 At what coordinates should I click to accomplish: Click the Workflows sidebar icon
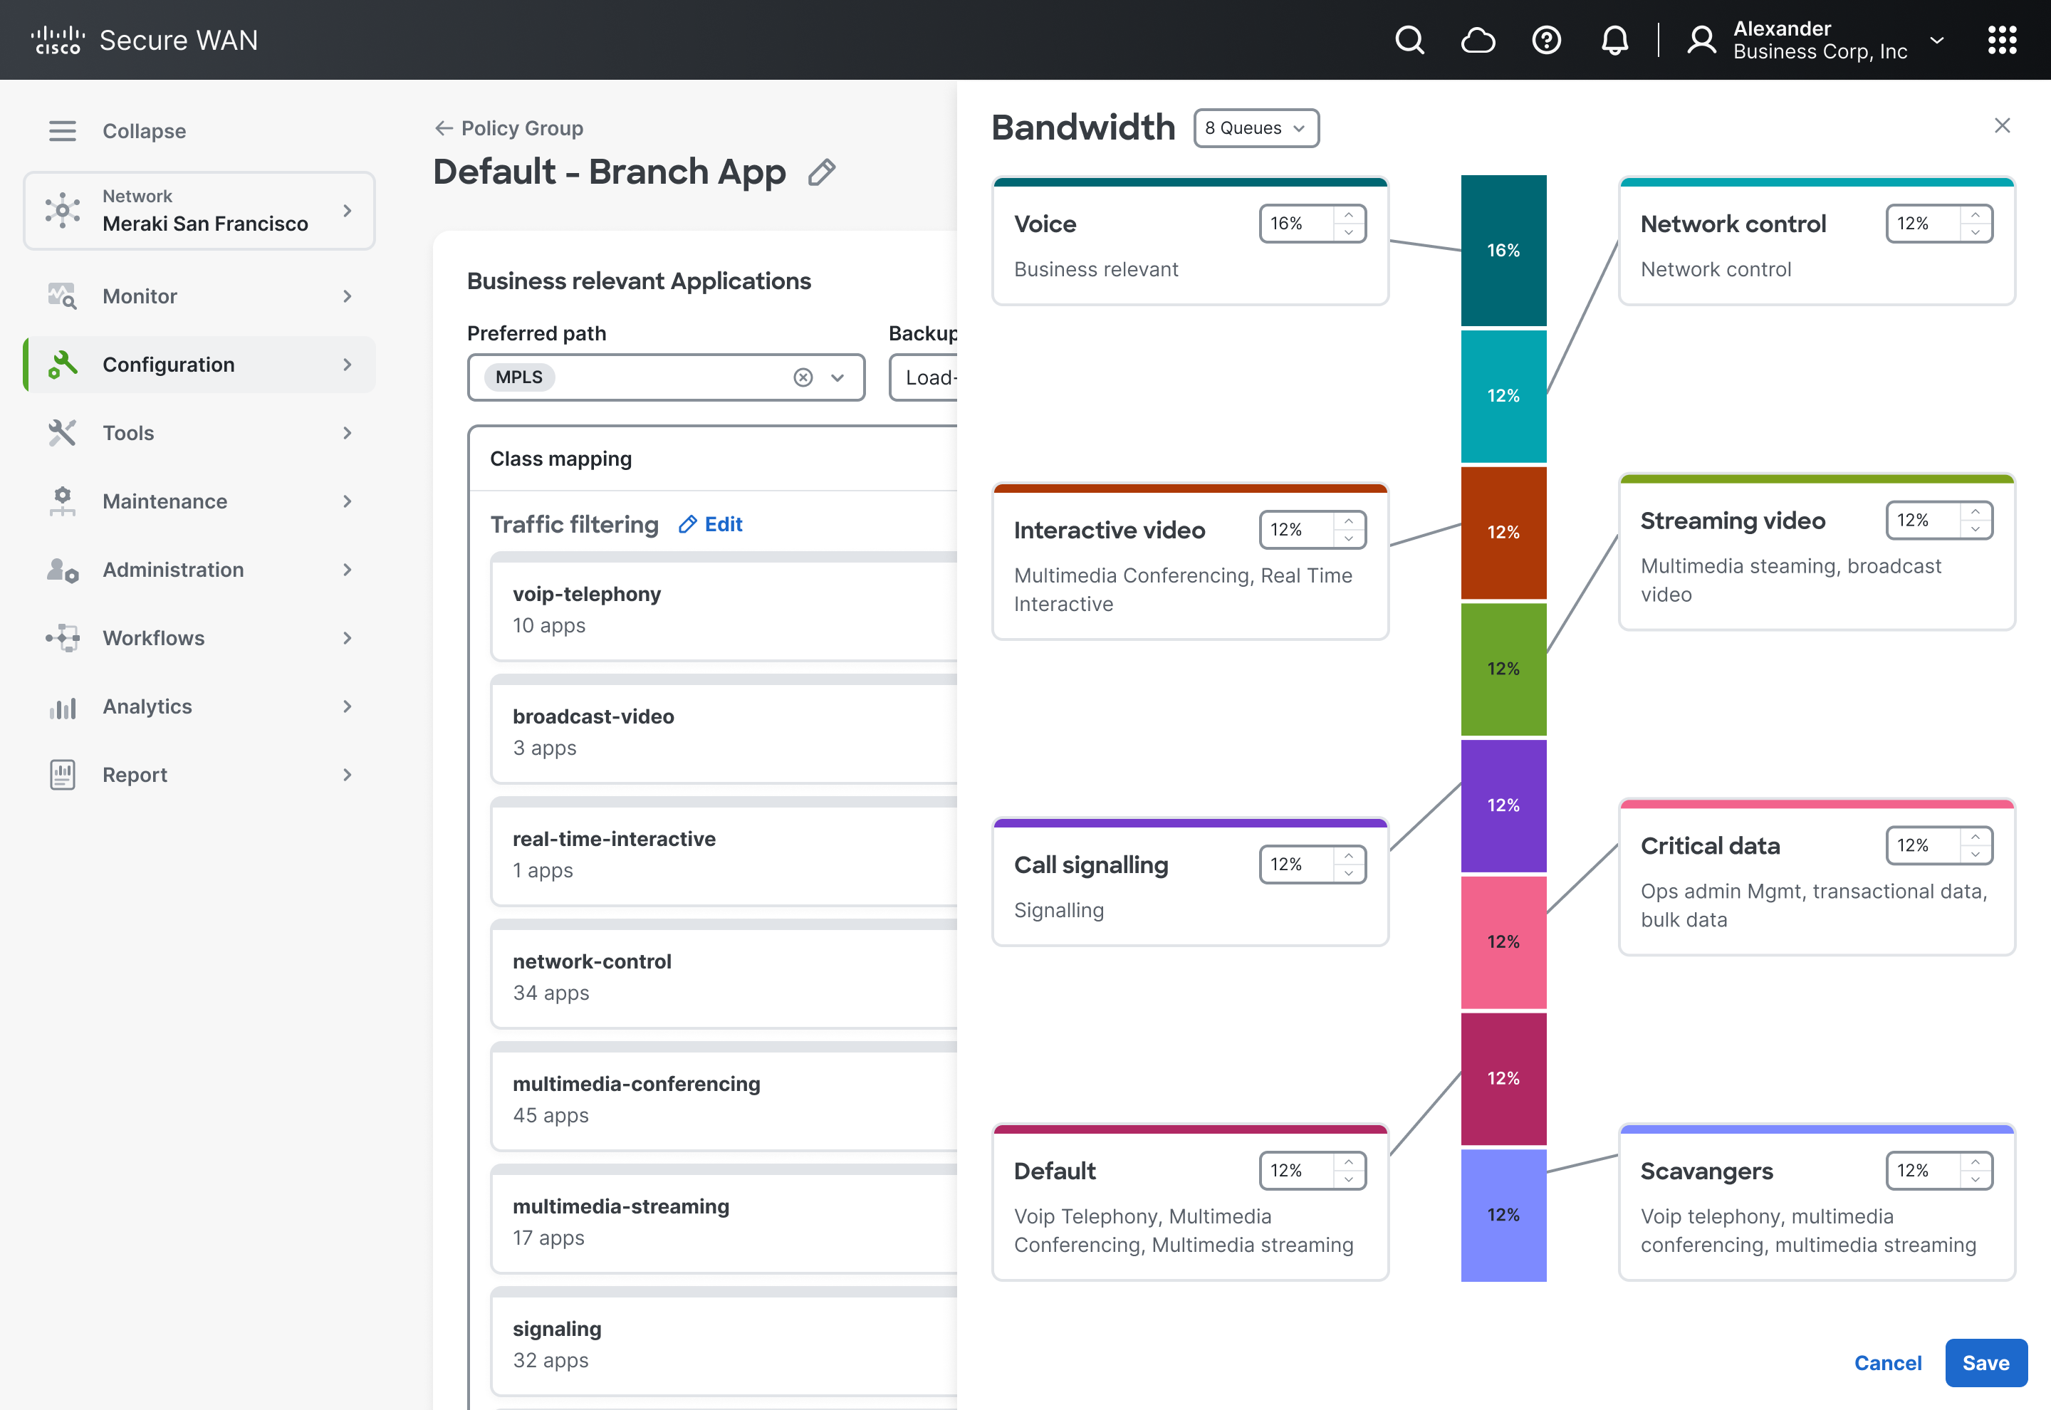click(62, 638)
